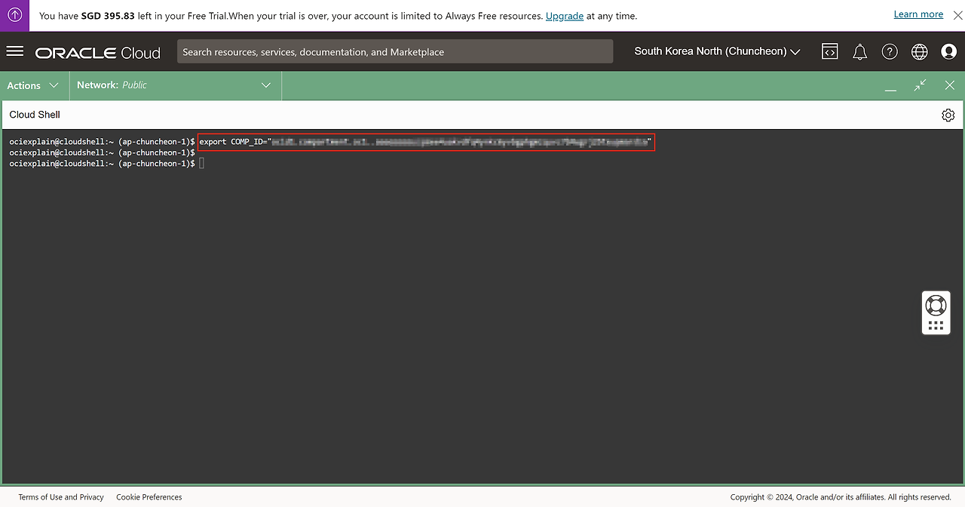Click the Developer tools code icon

click(829, 51)
